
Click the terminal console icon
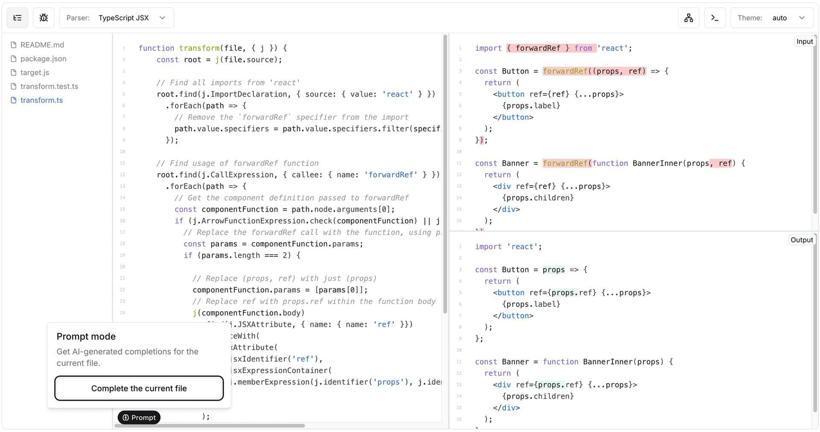(715, 18)
